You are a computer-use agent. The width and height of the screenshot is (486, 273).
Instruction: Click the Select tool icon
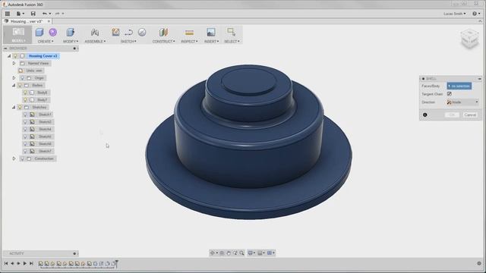[231, 32]
